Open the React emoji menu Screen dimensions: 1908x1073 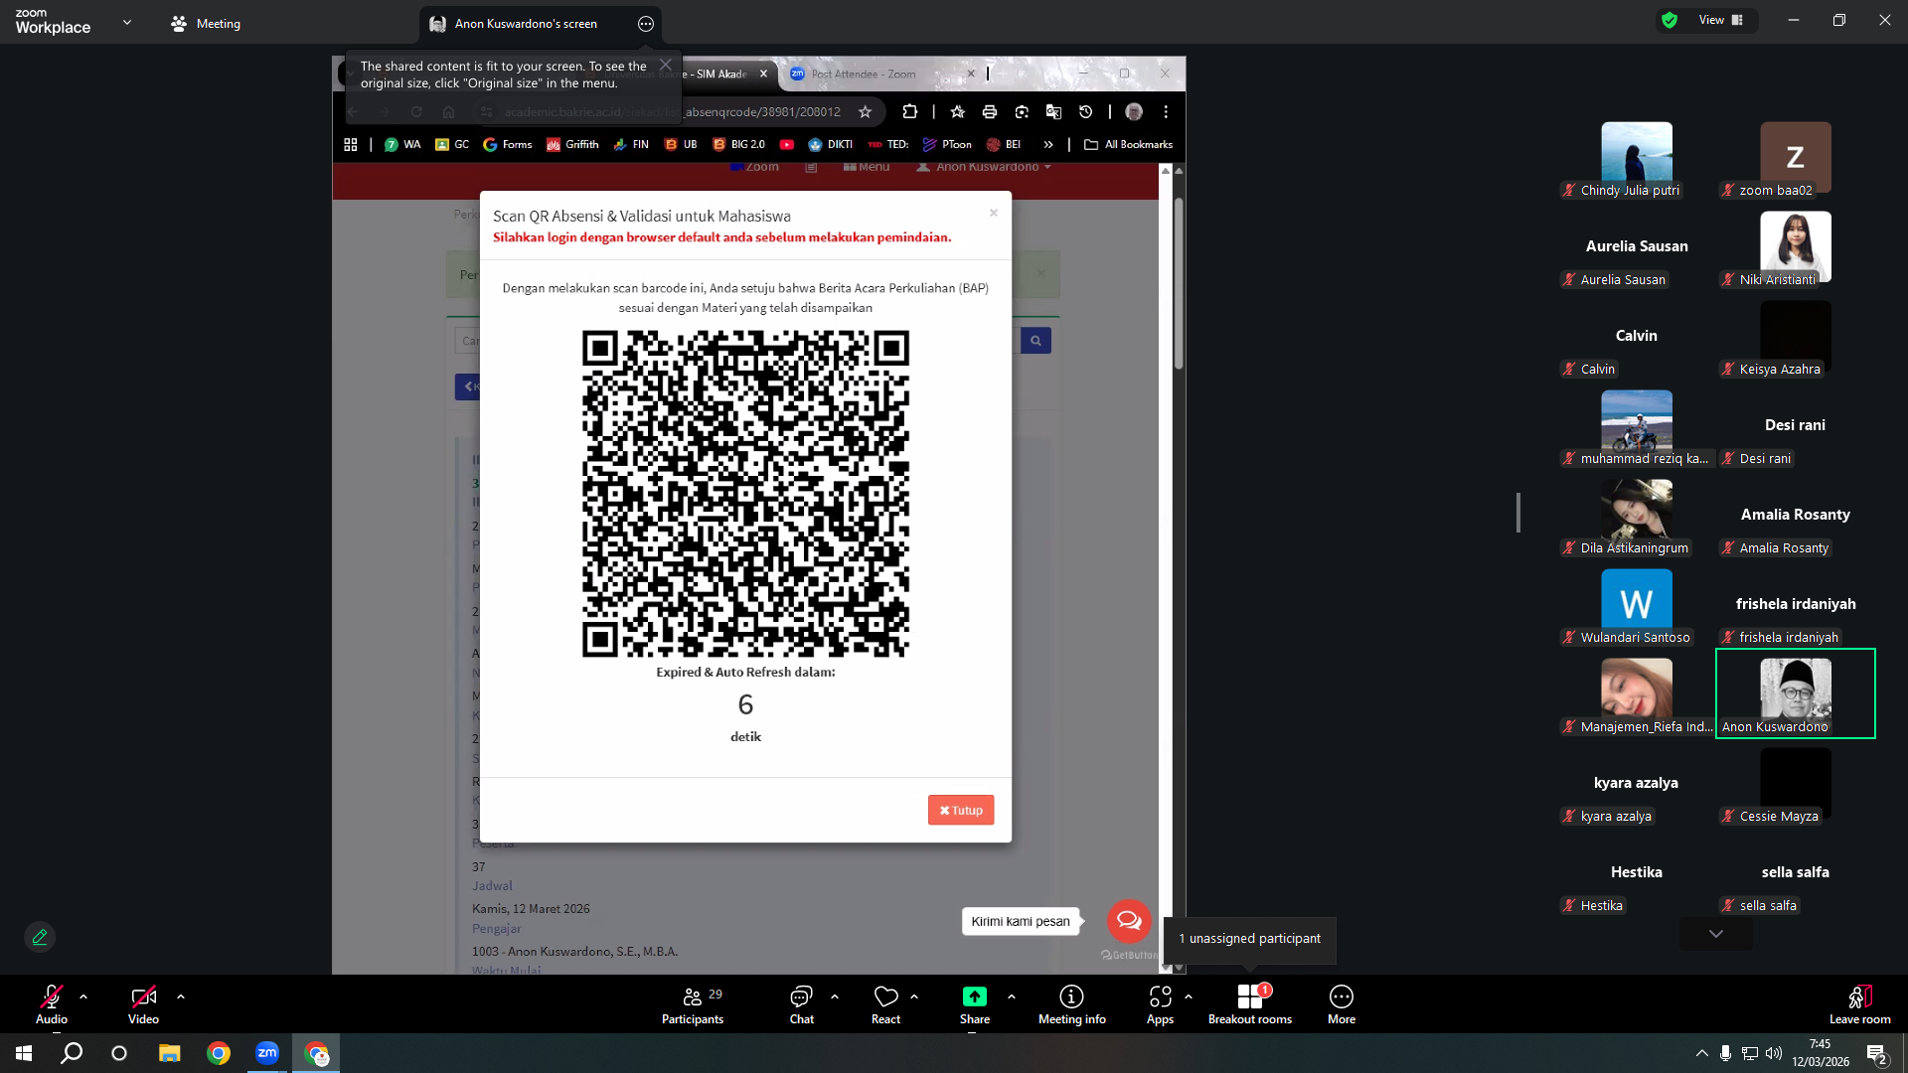coord(885,1003)
